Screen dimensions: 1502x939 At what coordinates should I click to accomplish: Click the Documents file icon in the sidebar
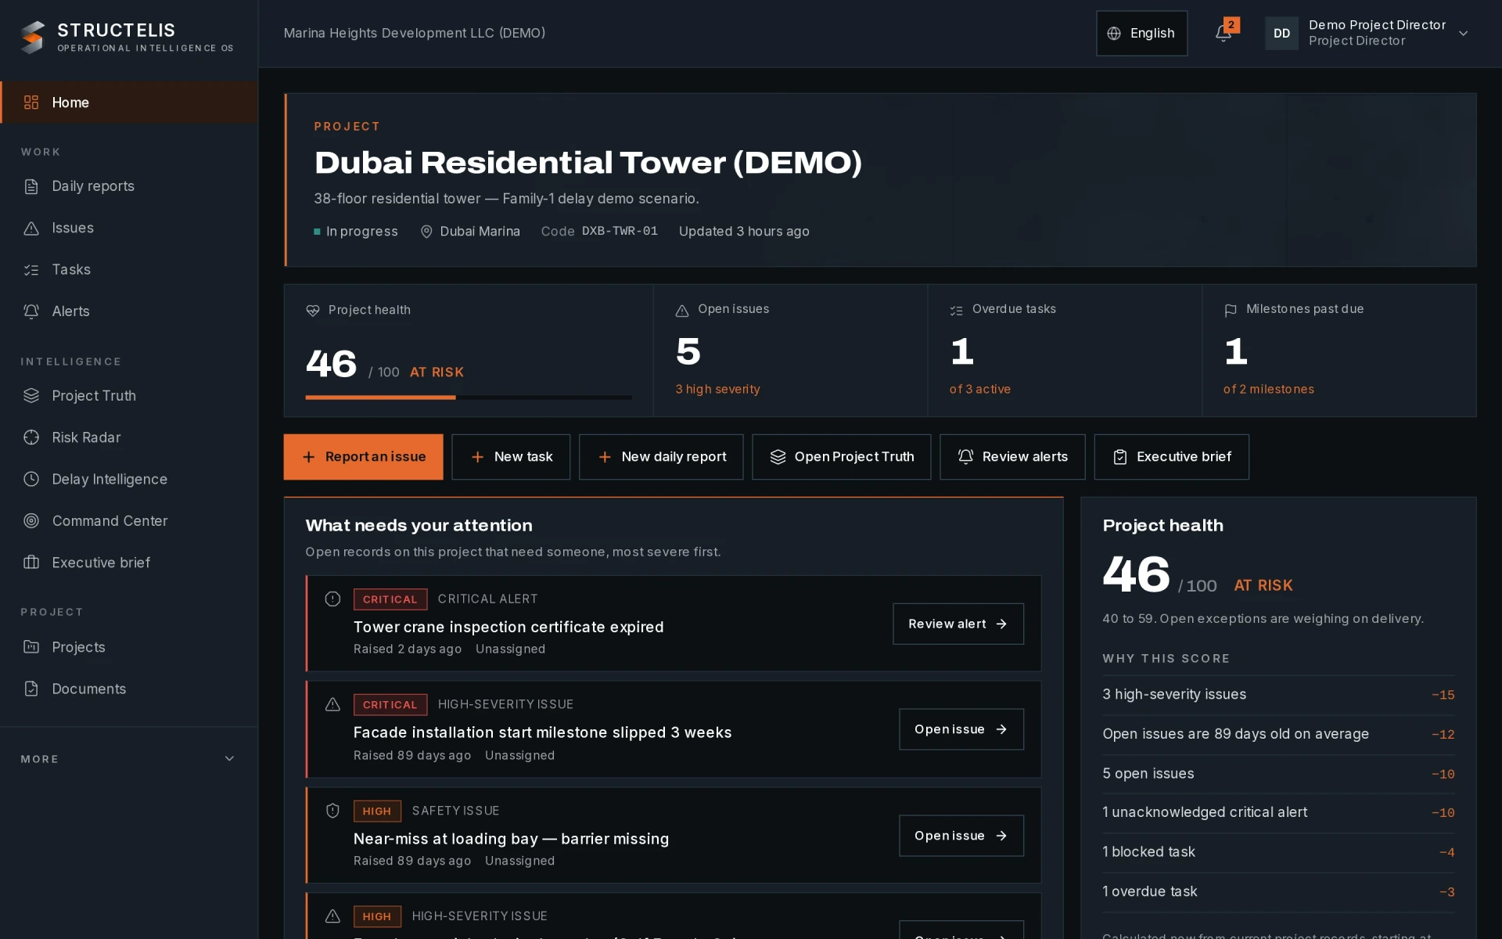pos(31,689)
